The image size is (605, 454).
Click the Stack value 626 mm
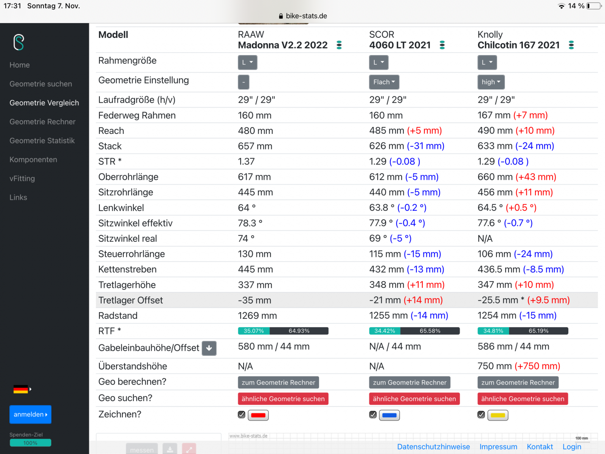click(x=386, y=146)
